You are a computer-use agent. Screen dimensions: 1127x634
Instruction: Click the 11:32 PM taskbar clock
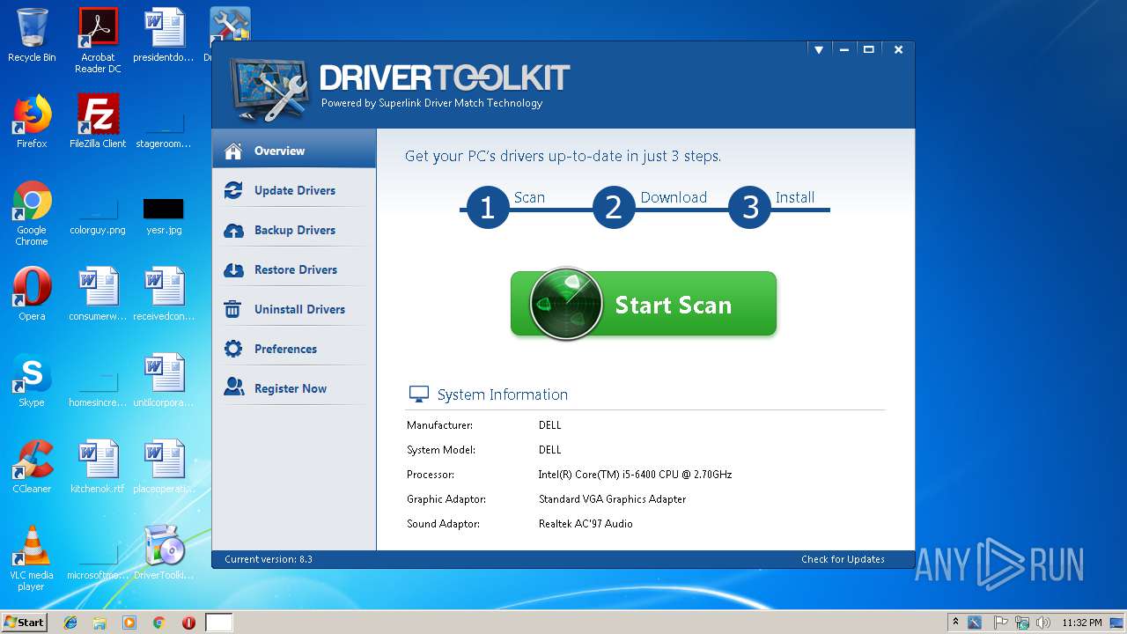[x=1081, y=623]
